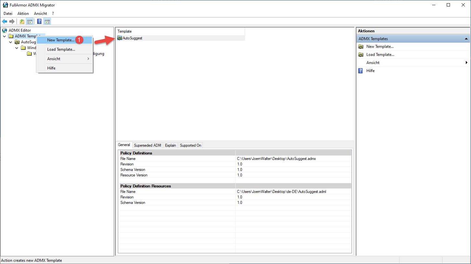Image resolution: width=471 pixels, height=264 pixels.
Task: Click Load Template icon in Aktionen pane
Action: pyautogui.click(x=361, y=55)
